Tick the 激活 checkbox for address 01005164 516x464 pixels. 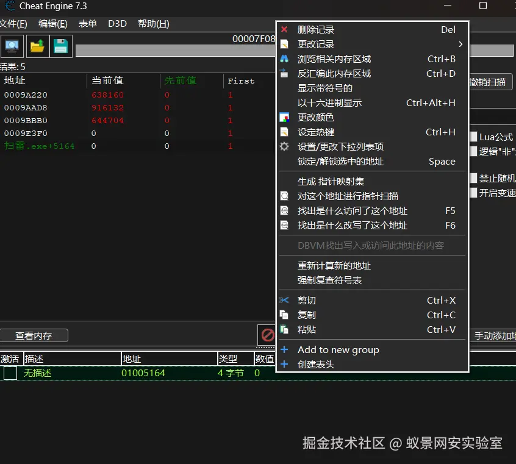[x=10, y=373]
